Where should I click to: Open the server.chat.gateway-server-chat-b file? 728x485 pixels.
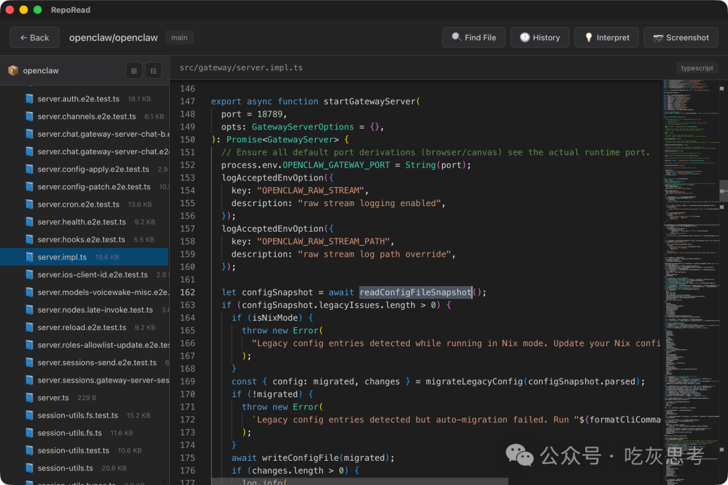click(x=84, y=134)
